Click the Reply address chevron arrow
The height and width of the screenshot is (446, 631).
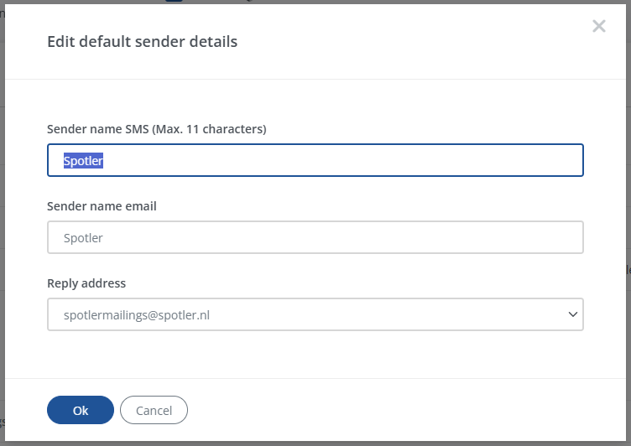tap(573, 314)
